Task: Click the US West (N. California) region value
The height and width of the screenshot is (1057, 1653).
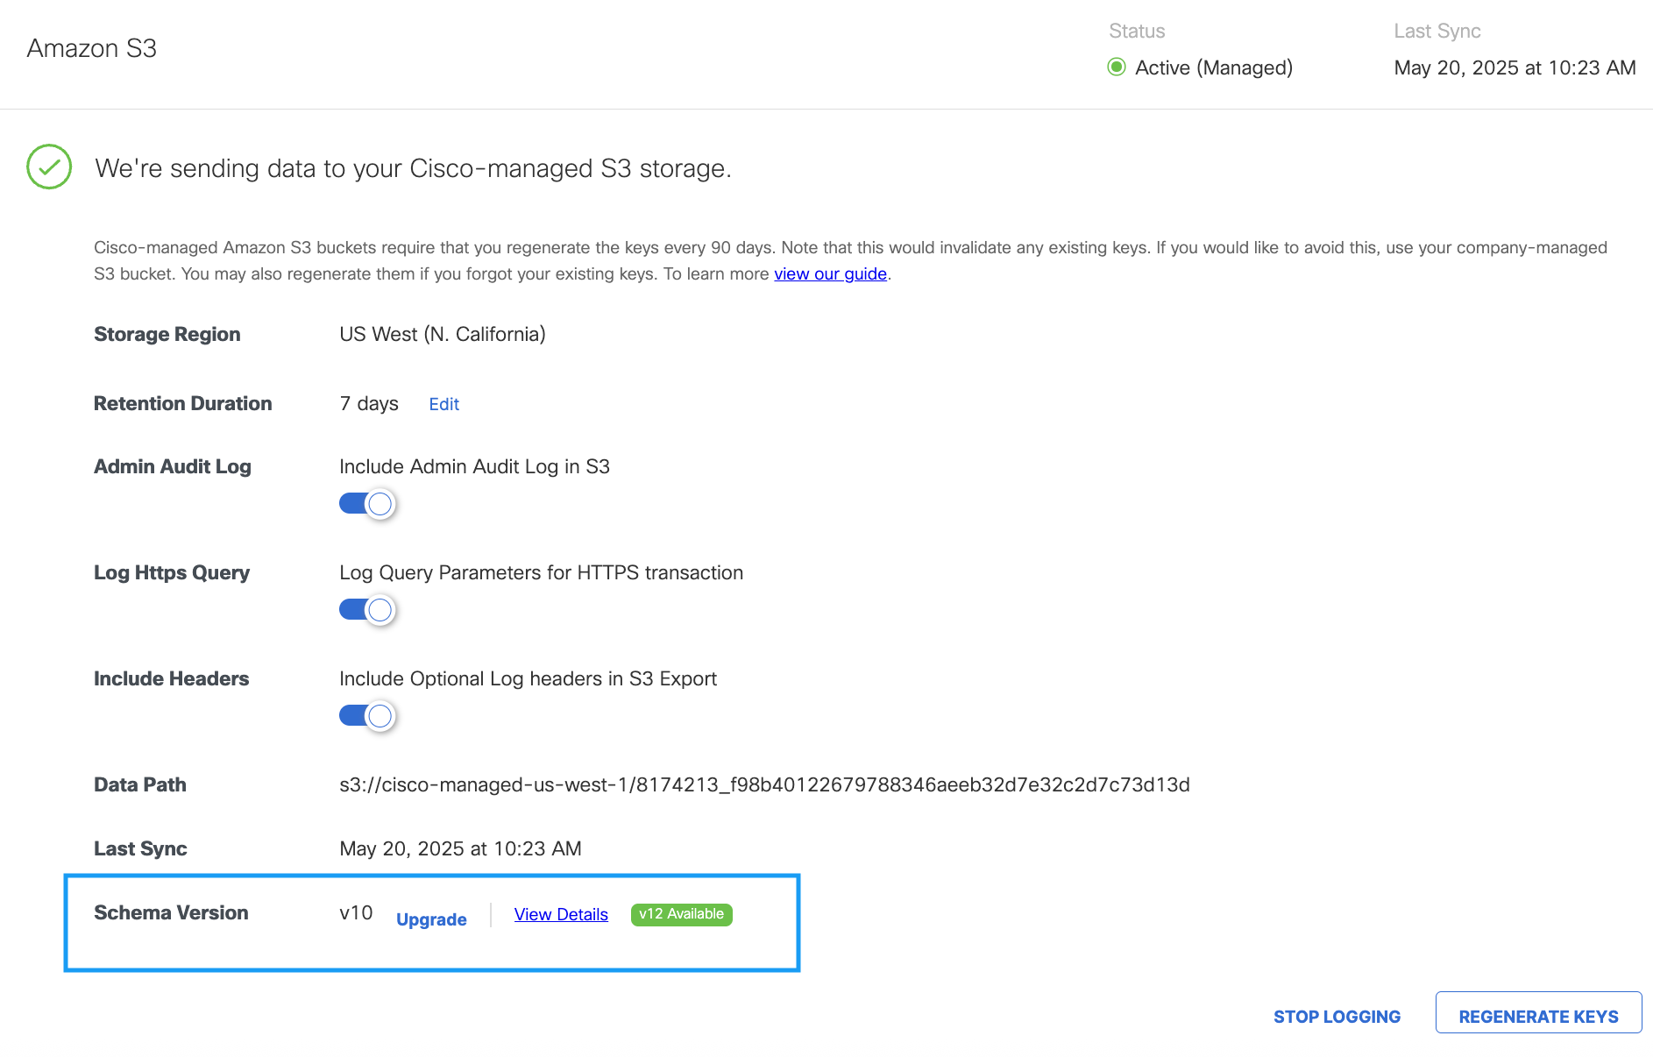Action: (443, 334)
